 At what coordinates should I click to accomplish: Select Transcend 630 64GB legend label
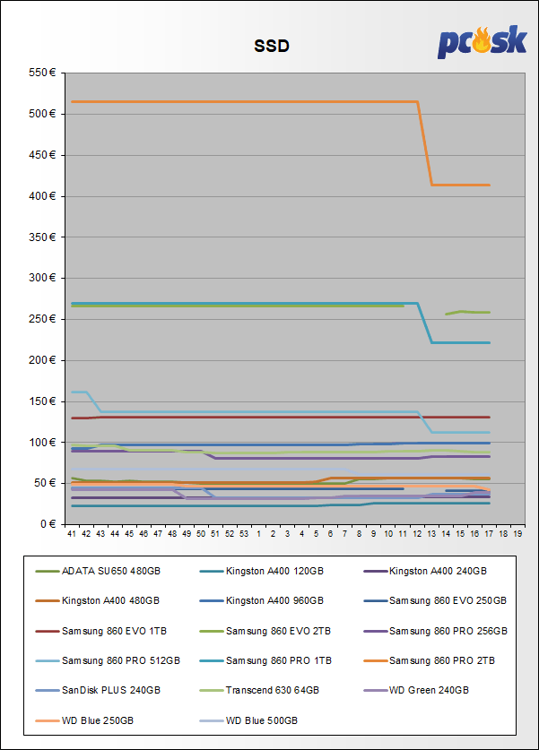(273, 691)
